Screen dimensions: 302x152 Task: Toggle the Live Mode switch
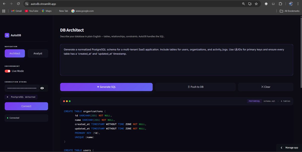click(x=8, y=71)
